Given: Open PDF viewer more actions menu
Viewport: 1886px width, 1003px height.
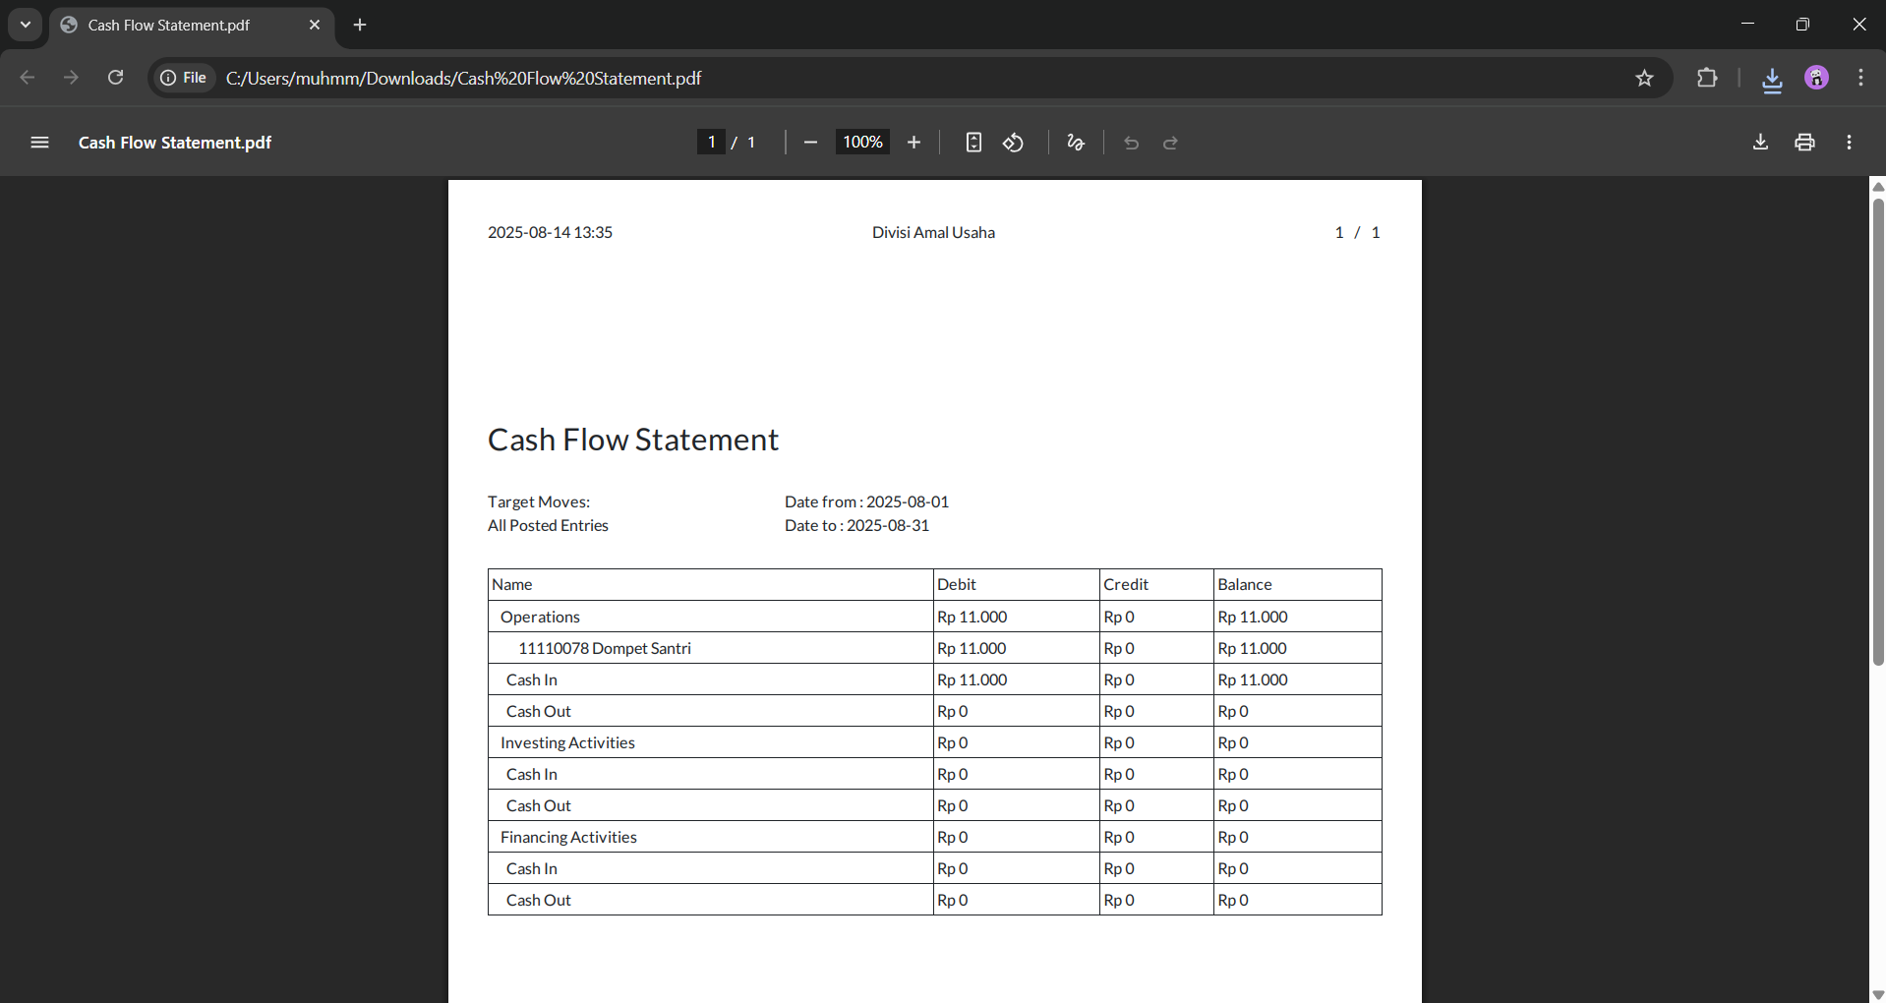Looking at the screenshot, I should tap(1849, 143).
